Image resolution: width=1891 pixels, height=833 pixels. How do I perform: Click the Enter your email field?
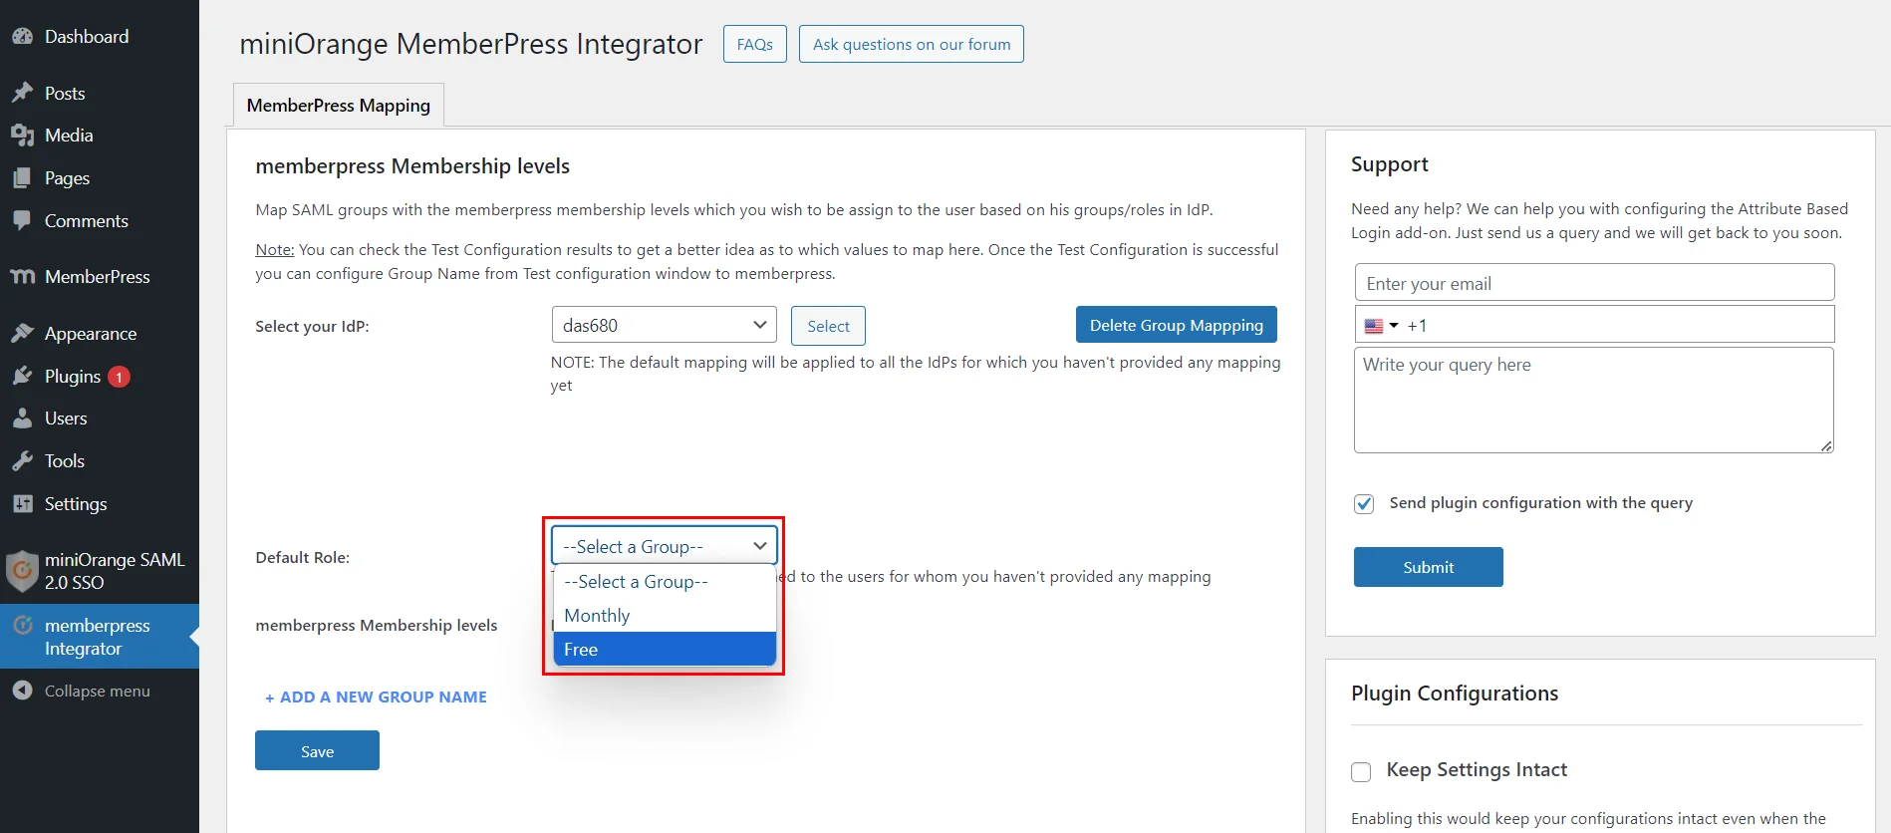tap(1594, 283)
